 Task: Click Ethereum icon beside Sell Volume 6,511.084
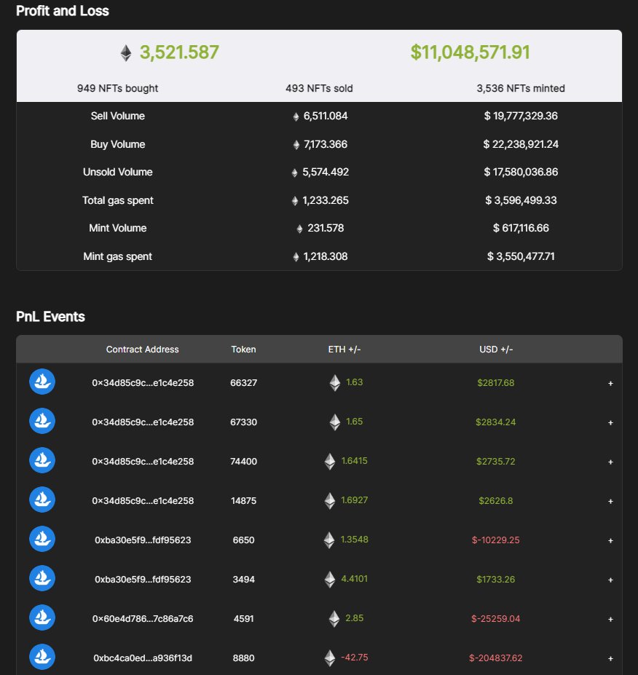296,117
